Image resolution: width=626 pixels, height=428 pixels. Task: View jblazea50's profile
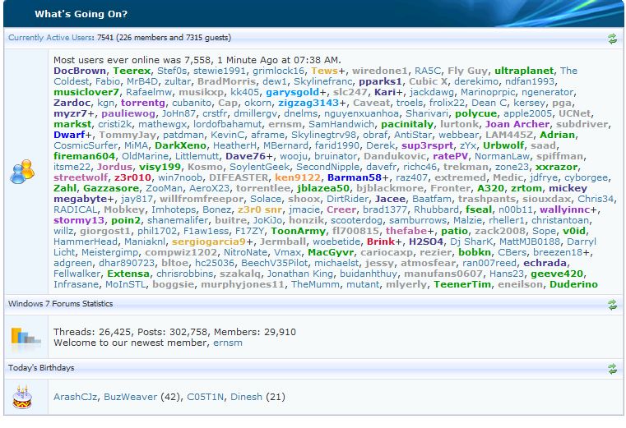coord(323,188)
